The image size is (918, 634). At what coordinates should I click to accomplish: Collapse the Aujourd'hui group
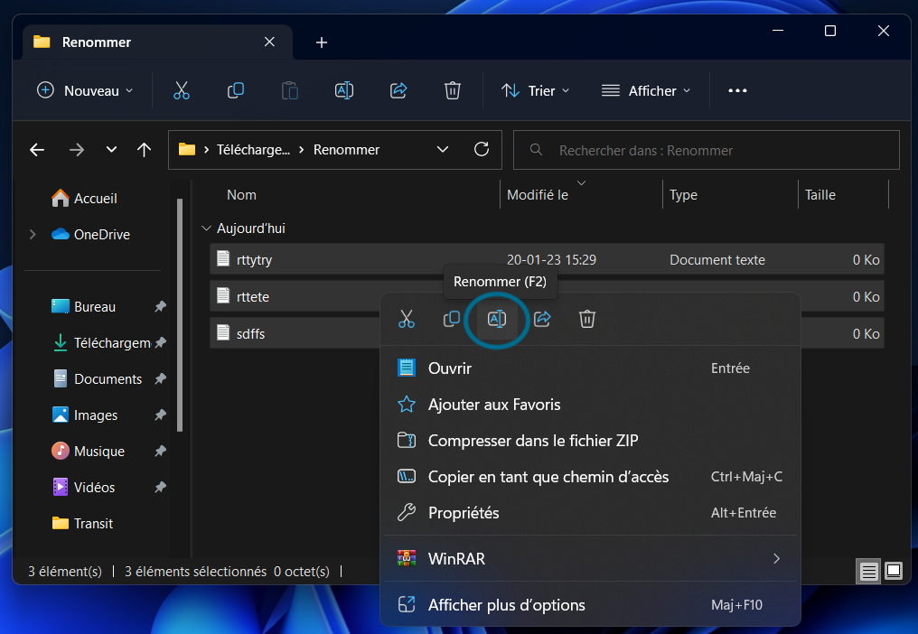coord(206,228)
